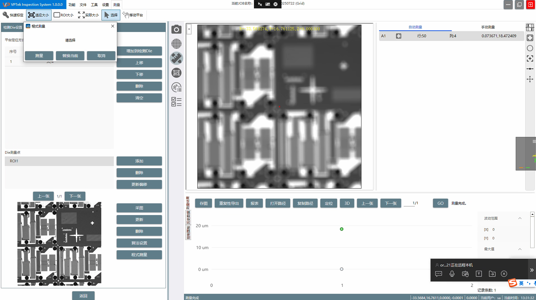Open the checklist icon in sidebar
Viewport: 536px width, 300px height.
click(x=176, y=102)
